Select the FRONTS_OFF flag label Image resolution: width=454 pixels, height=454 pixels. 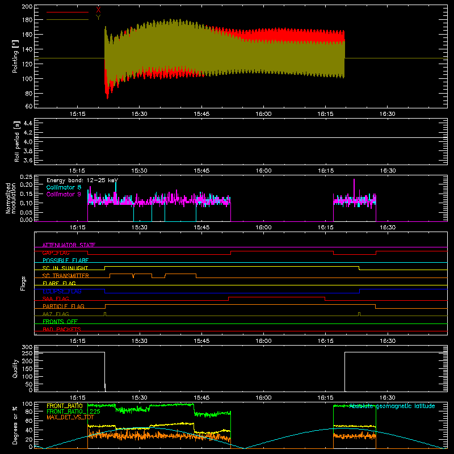(60, 322)
